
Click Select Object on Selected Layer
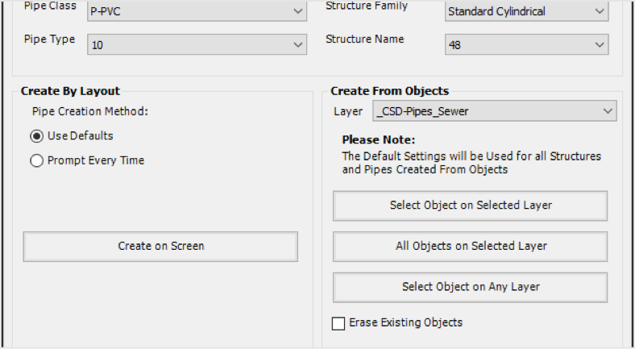tap(470, 206)
